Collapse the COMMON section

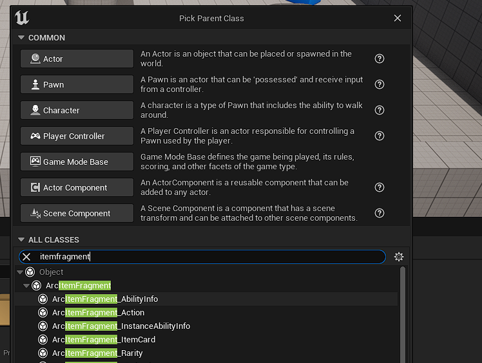[x=21, y=37]
